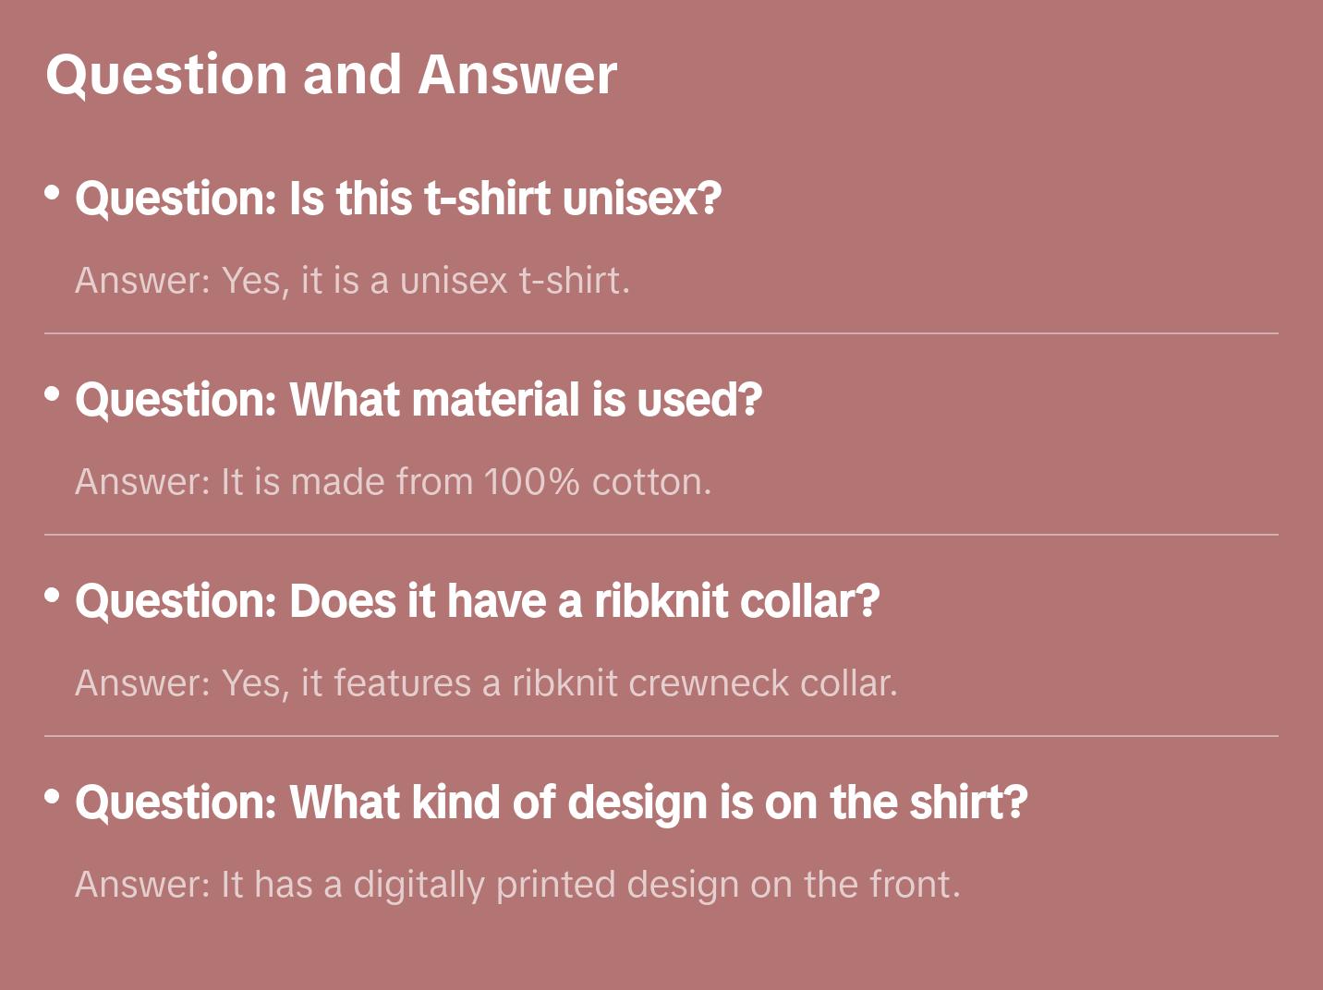Click the bullet next to ribknit collar question
Screen dimensions: 1323x990
[x=53, y=596]
